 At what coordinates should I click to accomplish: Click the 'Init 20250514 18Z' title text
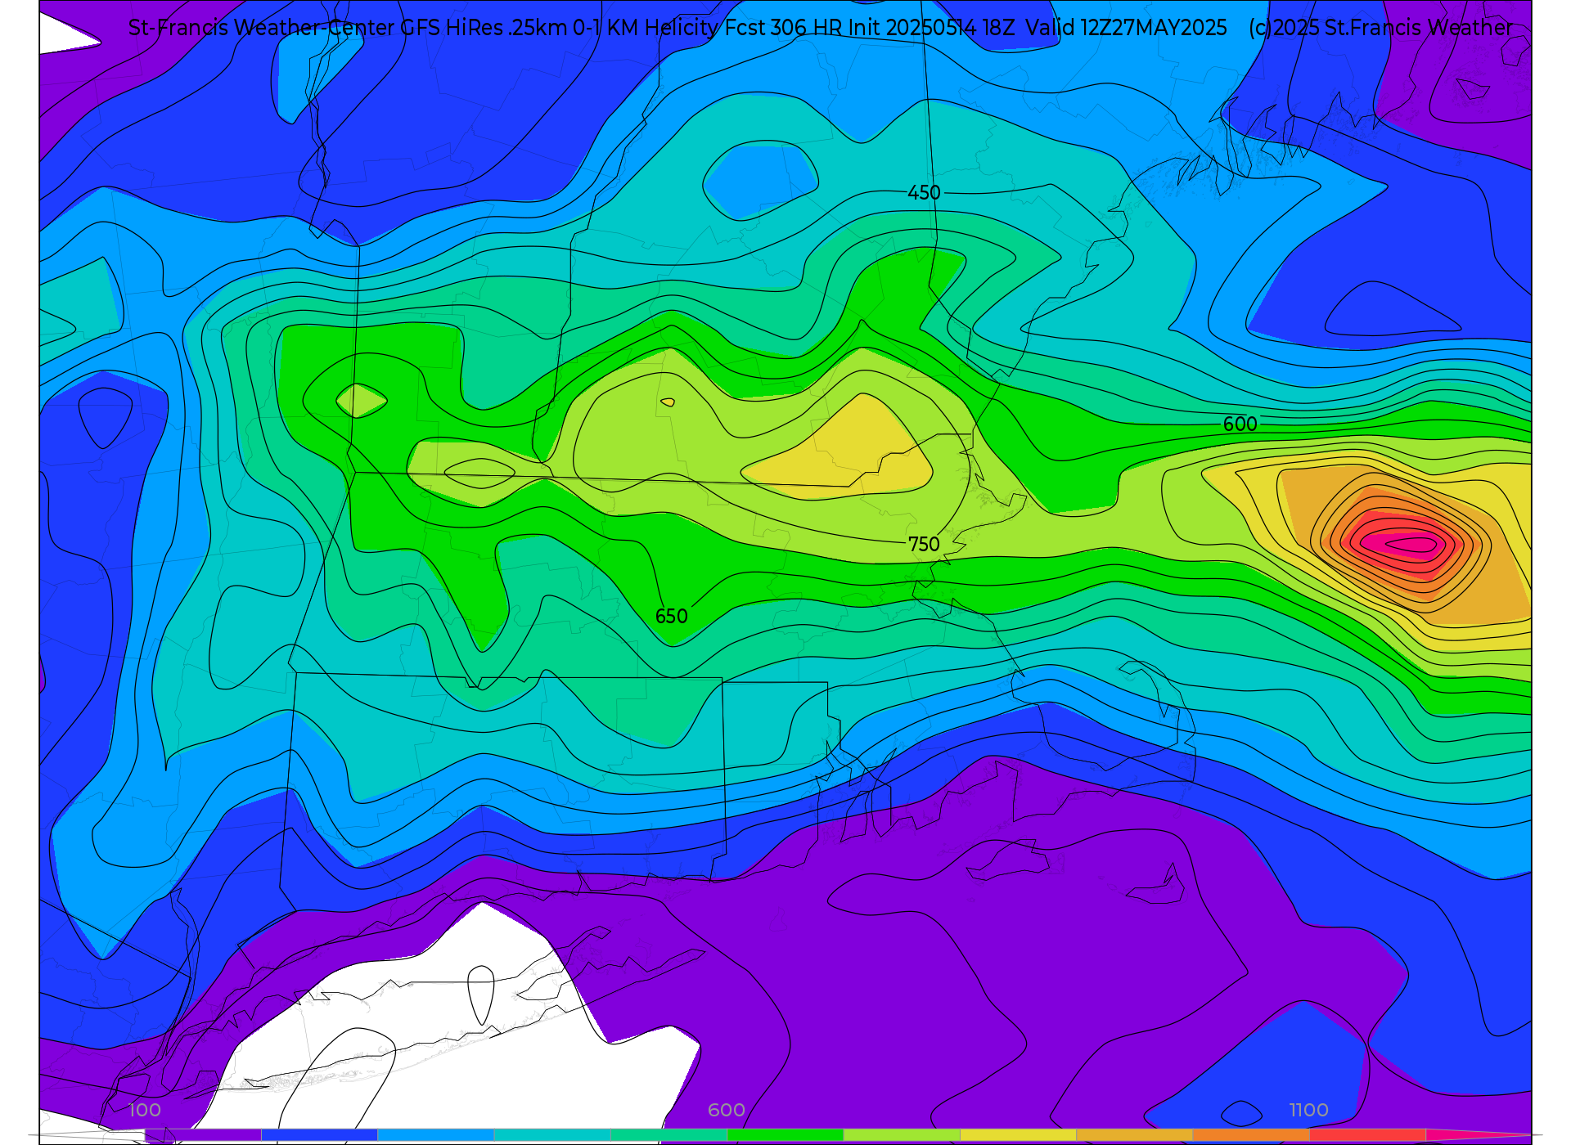point(931,28)
